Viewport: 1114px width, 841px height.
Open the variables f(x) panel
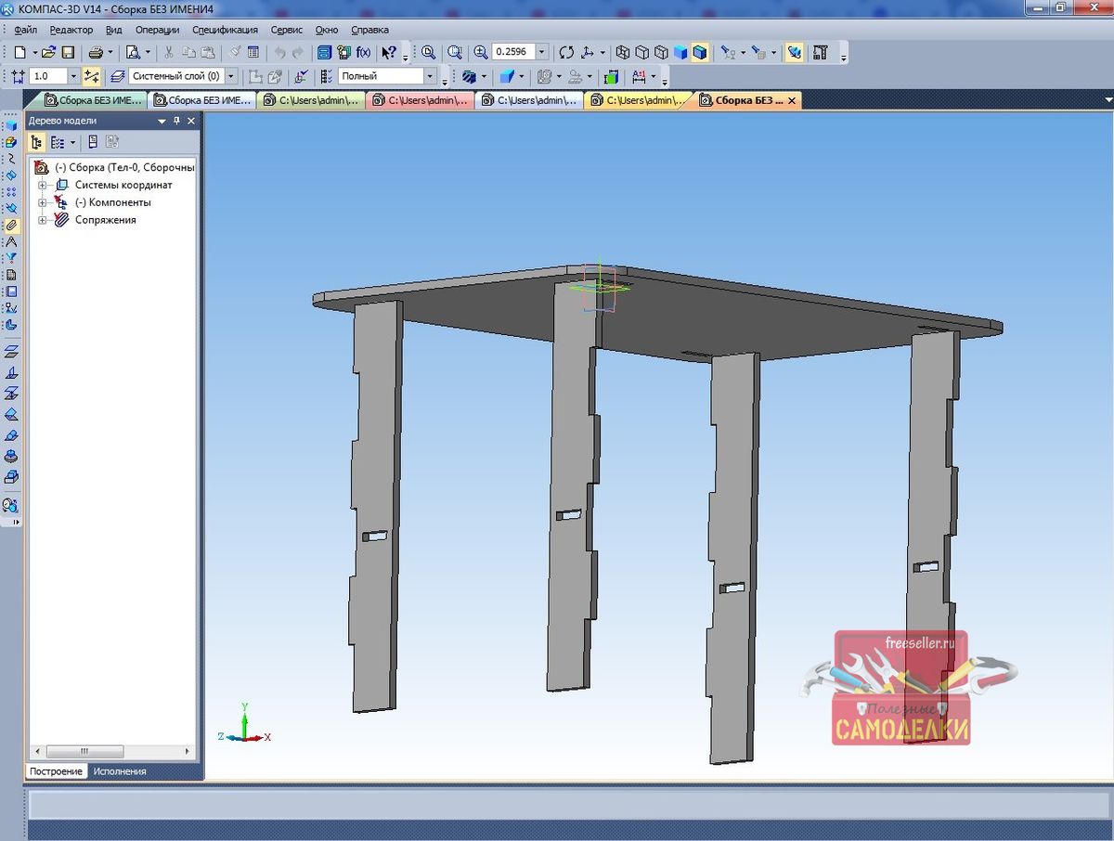point(363,53)
